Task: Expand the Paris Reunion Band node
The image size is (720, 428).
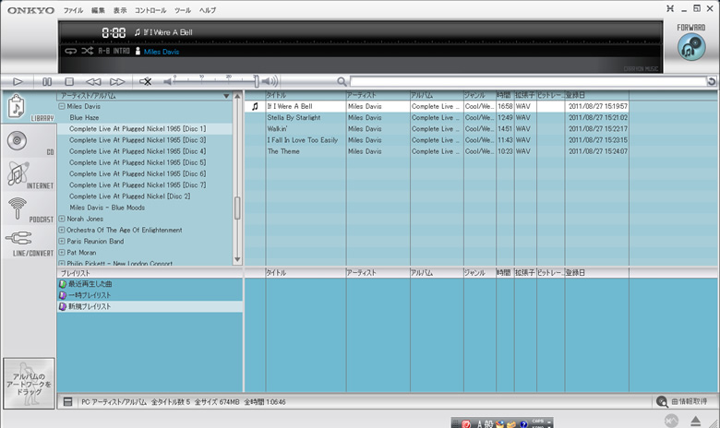Action: pos(62,242)
